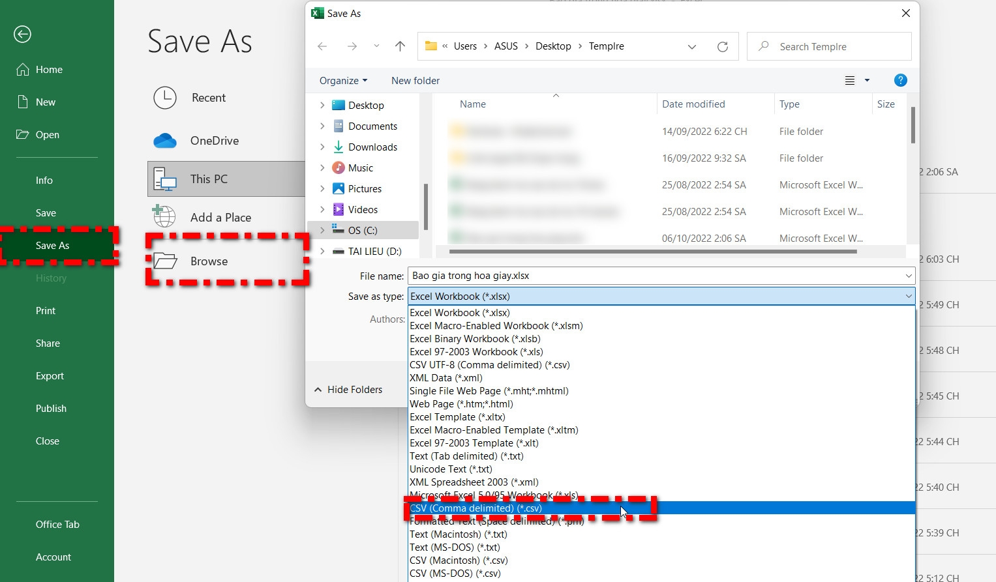Click the horizontal scrollbar in file list
The image size is (996, 582).
[x=653, y=251]
